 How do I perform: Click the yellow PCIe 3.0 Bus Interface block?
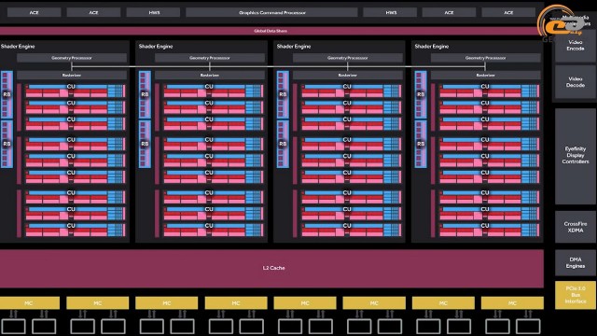pos(575,295)
